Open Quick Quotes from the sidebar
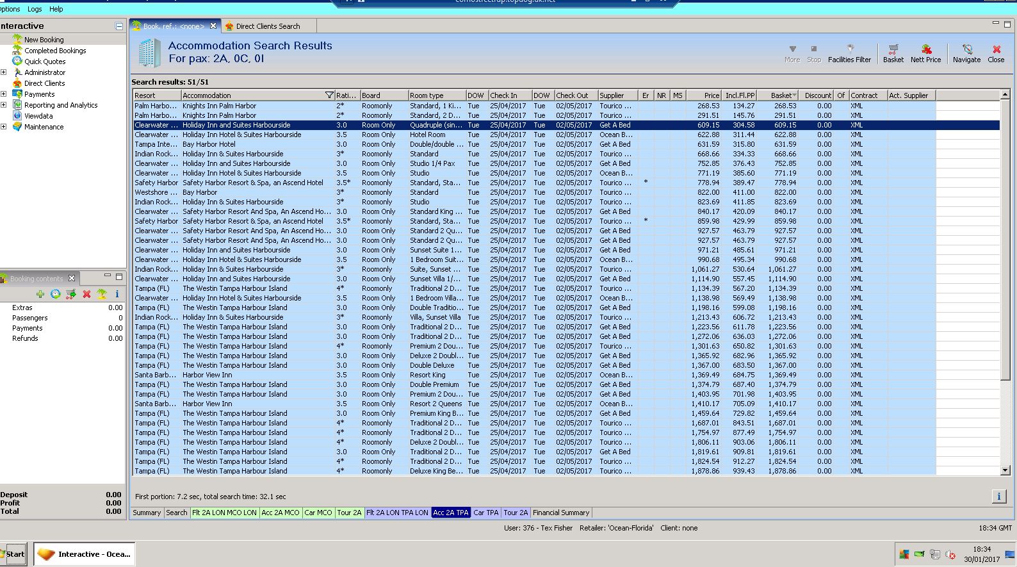The width and height of the screenshot is (1017, 567). tap(45, 62)
